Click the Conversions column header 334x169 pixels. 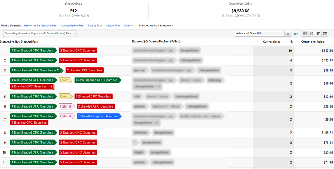pos(271,41)
